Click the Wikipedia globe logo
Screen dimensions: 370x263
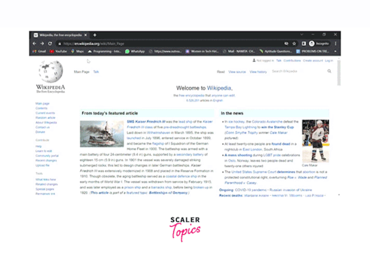tap(51, 72)
